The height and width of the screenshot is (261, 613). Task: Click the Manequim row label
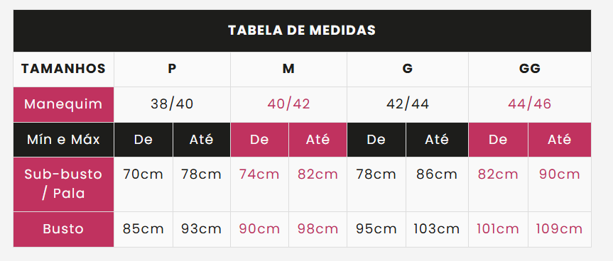tap(63, 104)
